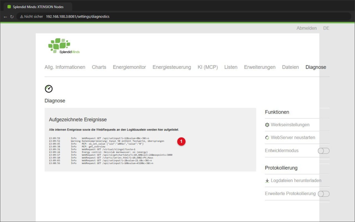Click the 13:09:59 setinput log entry

pyautogui.click(x=99, y=138)
